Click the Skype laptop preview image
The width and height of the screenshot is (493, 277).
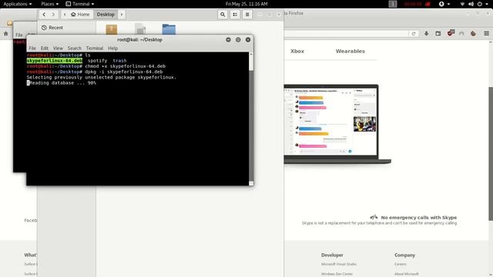337,124
